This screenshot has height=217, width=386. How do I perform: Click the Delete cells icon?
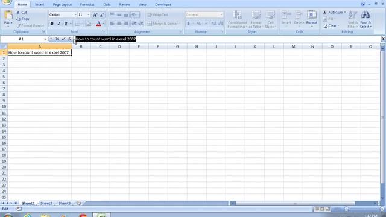coord(299,14)
